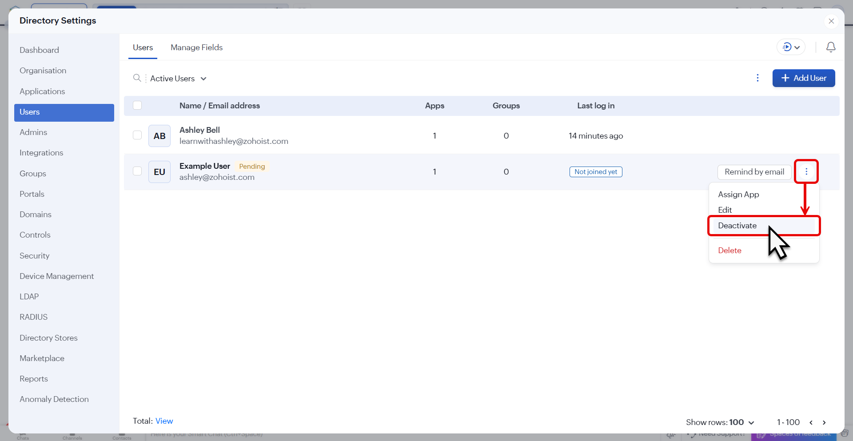Choose Deactivate from the context menu
853x441 pixels.
(x=737, y=226)
